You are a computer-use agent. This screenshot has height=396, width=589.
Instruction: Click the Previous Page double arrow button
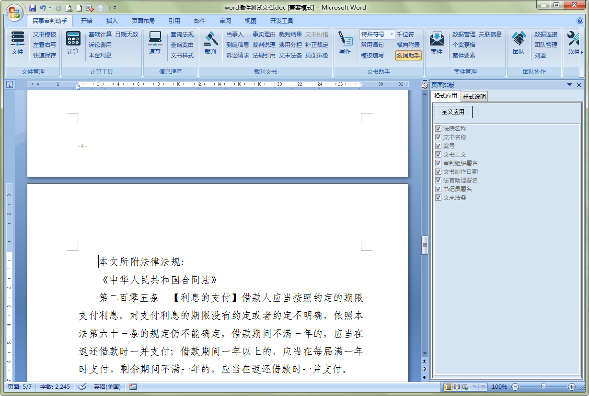click(424, 361)
